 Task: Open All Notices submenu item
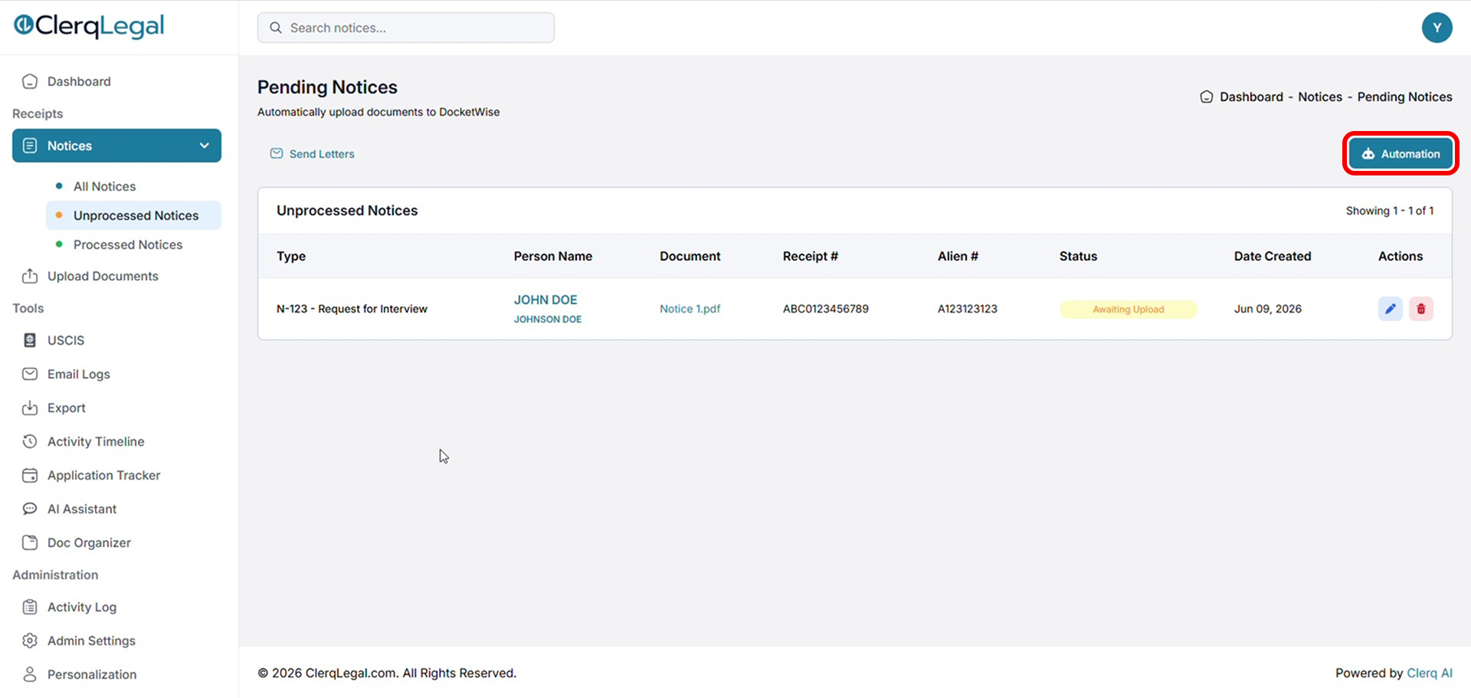click(x=104, y=186)
